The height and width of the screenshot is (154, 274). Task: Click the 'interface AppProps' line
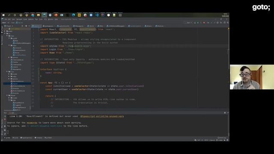point(53,69)
